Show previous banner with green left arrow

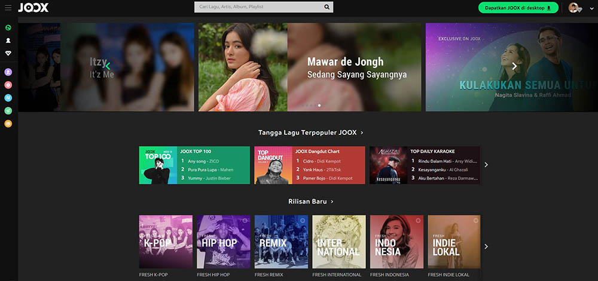point(107,66)
